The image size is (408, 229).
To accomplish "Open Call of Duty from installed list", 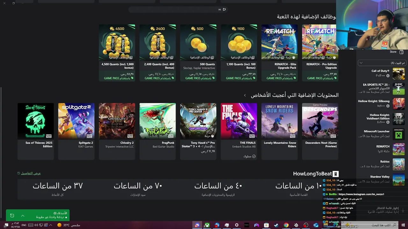I will tap(382, 73).
